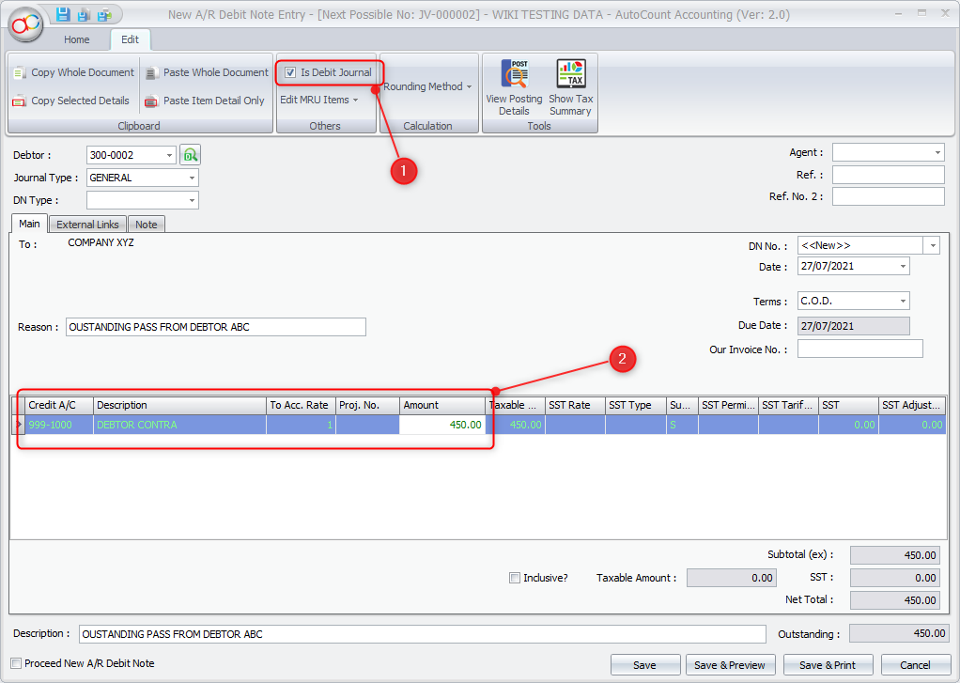Click Copy Whole Document
The width and height of the screenshot is (960, 683).
pos(73,72)
